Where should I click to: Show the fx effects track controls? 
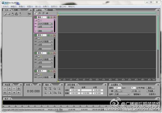(40, 13)
